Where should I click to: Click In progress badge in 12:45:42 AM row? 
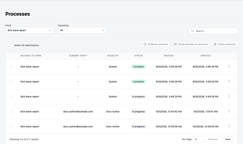tap(139, 111)
